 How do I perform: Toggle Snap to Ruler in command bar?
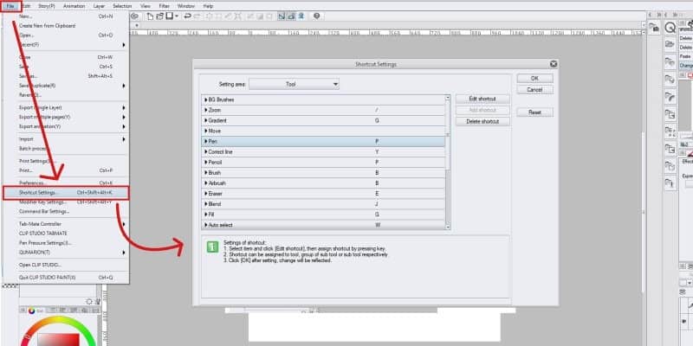282,16
